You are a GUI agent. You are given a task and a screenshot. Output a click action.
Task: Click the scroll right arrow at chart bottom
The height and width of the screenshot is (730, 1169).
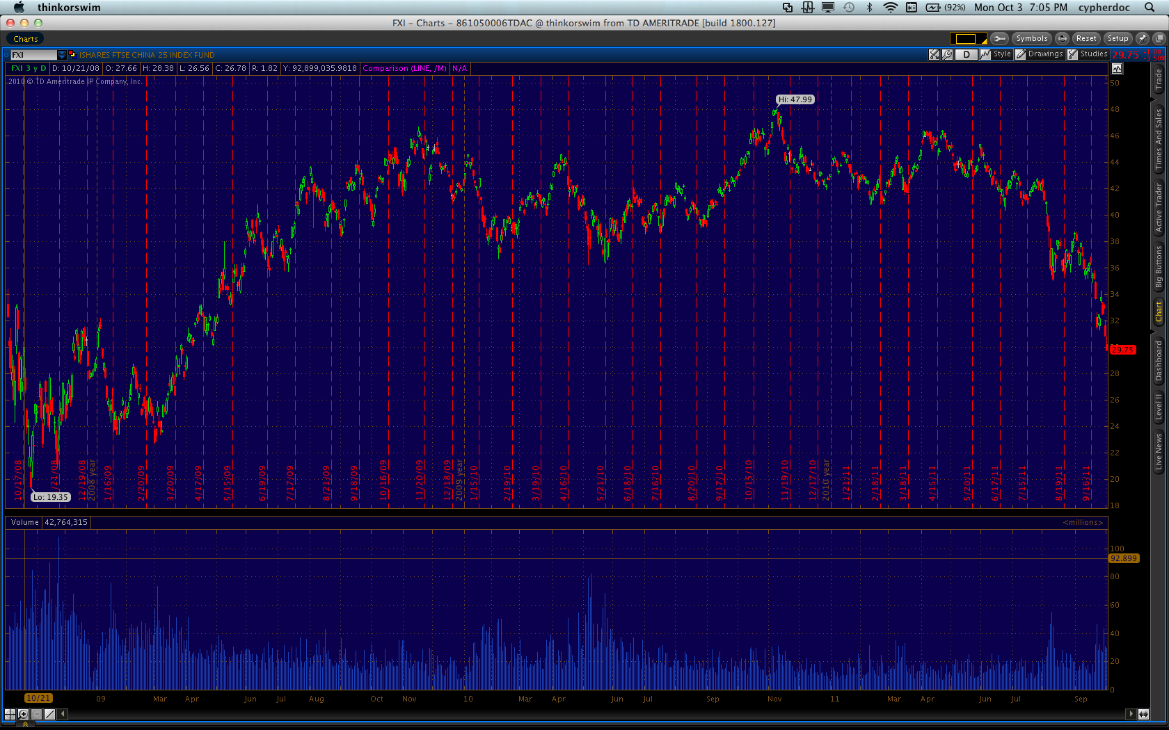pos(1131,714)
